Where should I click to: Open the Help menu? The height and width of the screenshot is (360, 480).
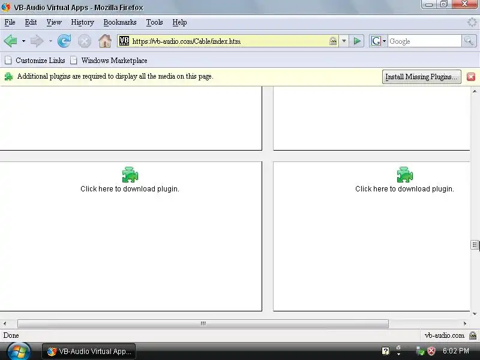click(179, 22)
